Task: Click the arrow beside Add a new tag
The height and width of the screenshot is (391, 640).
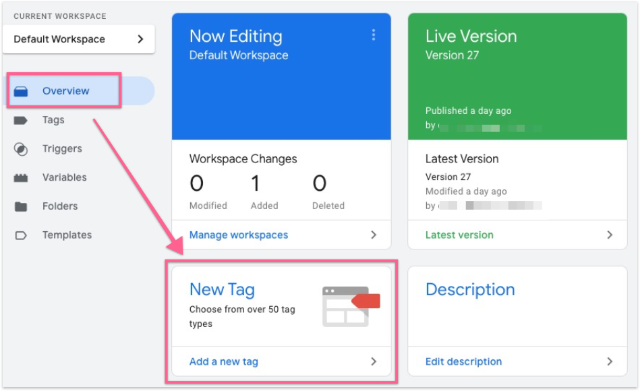Action: 374,362
